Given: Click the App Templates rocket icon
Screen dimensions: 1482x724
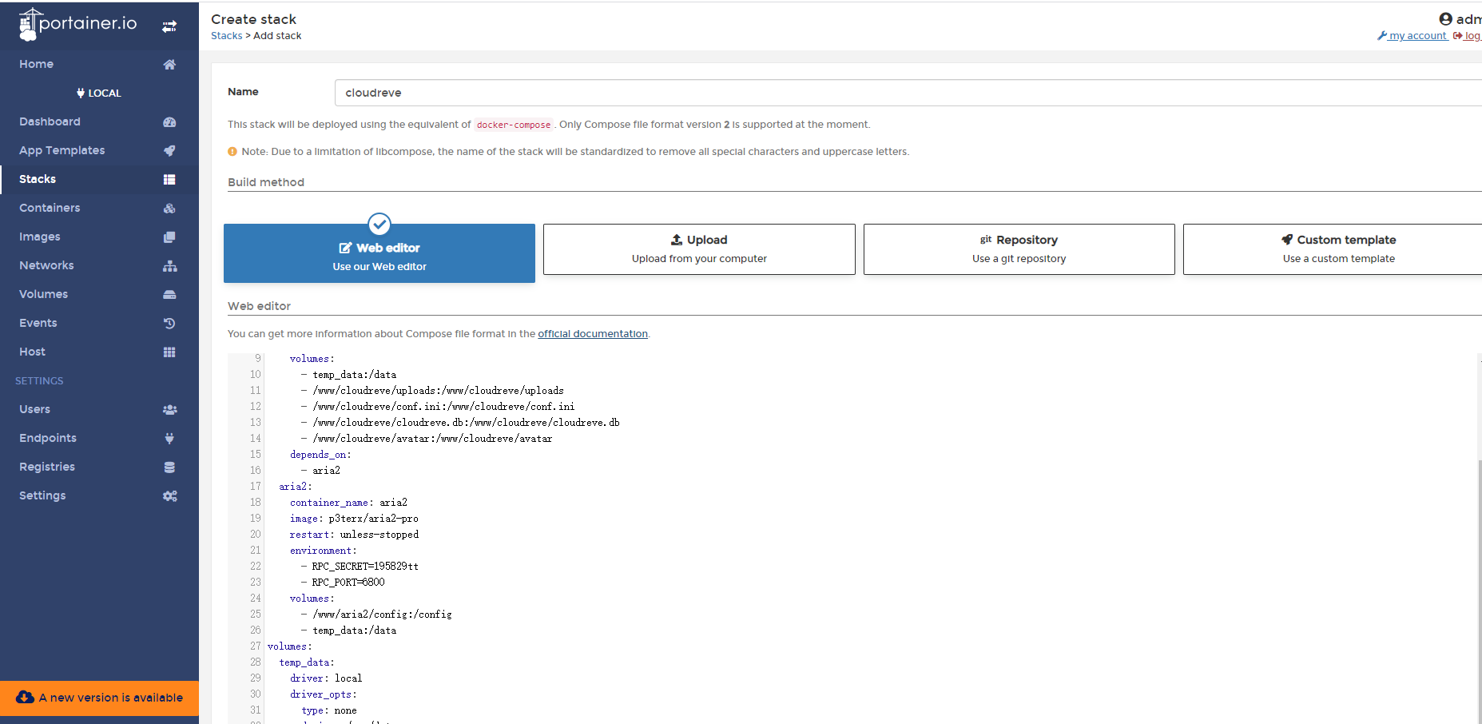Looking at the screenshot, I should (x=169, y=151).
